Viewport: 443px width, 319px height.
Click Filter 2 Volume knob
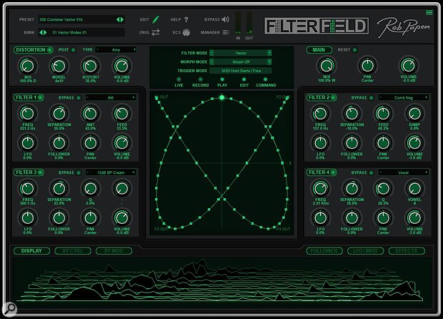click(414, 143)
